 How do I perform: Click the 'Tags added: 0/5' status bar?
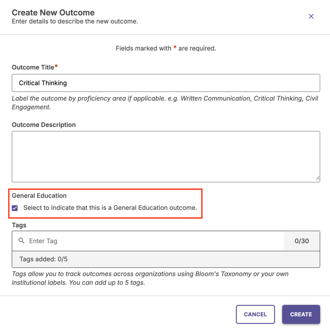click(x=166, y=259)
